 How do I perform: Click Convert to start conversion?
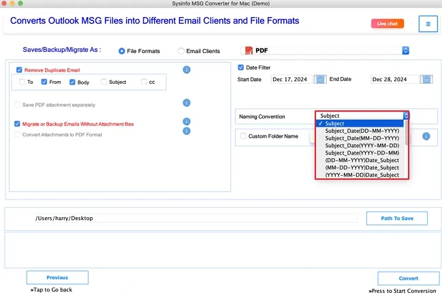click(x=409, y=279)
